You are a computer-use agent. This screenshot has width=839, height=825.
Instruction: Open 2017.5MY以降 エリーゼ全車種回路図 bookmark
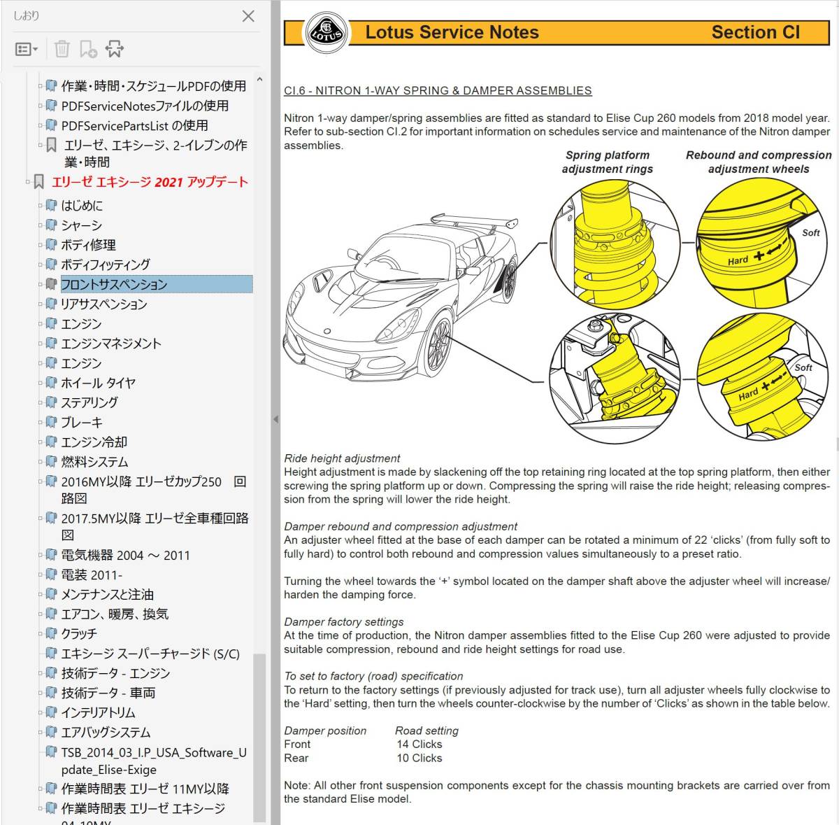[155, 526]
